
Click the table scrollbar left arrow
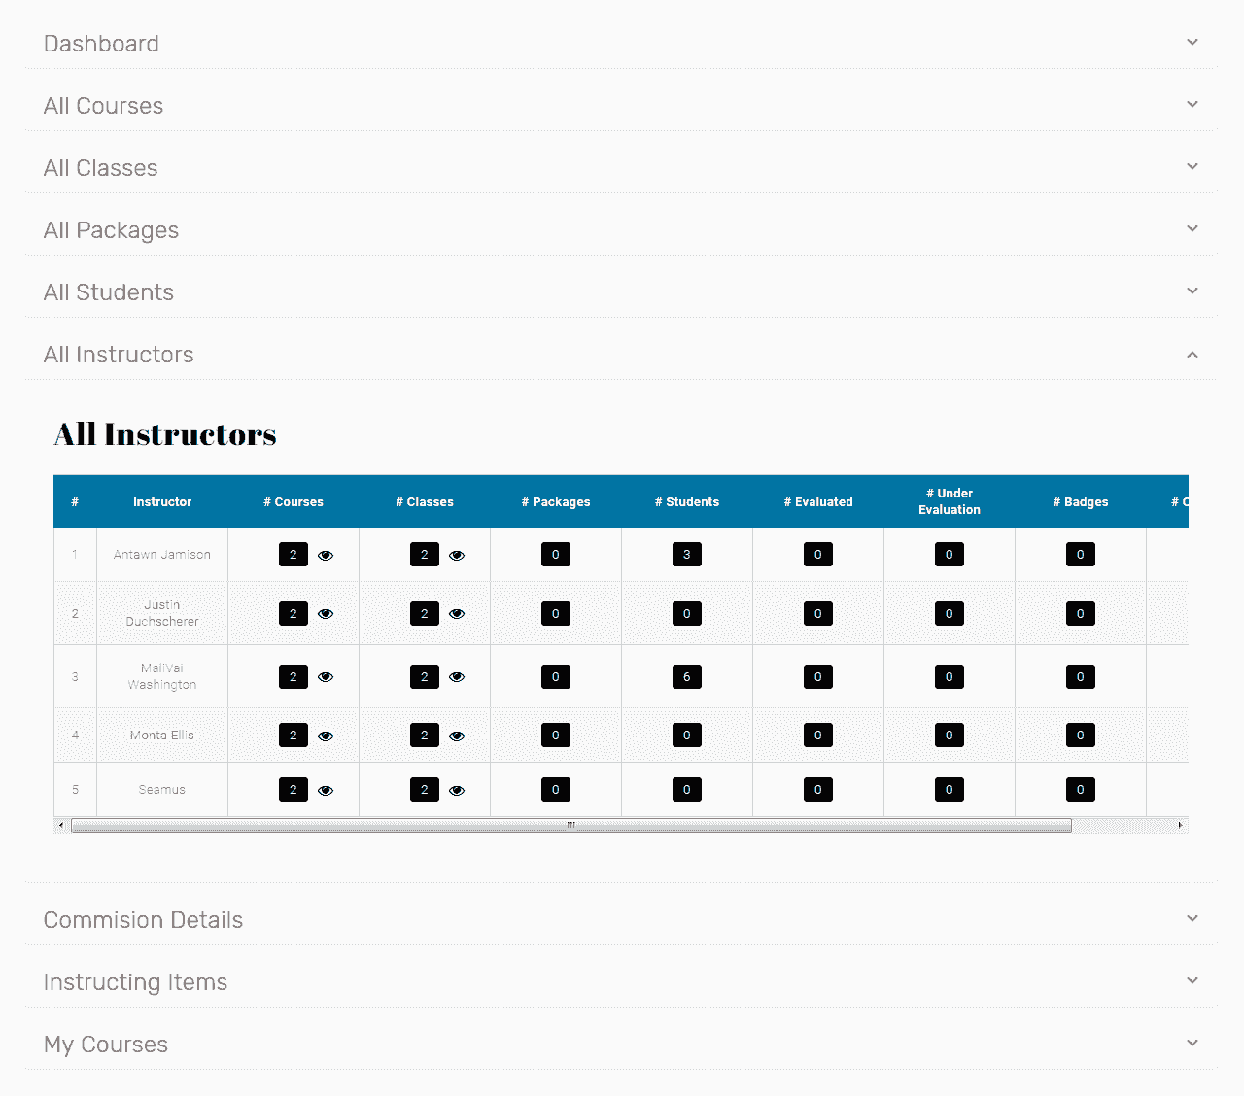(x=61, y=826)
